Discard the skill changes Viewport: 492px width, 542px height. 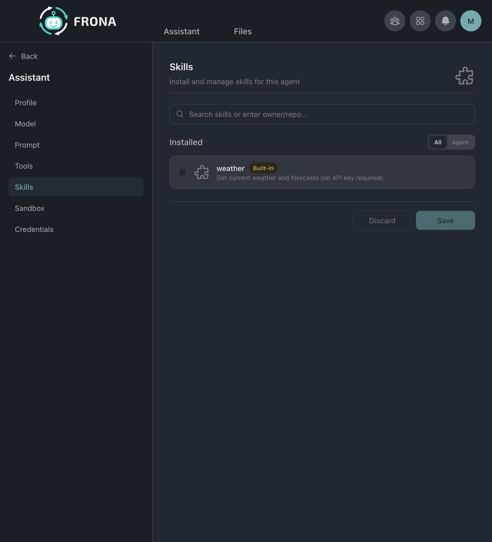coord(382,220)
